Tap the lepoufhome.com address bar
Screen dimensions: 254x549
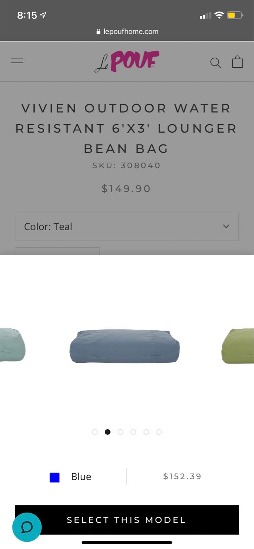pos(127,32)
